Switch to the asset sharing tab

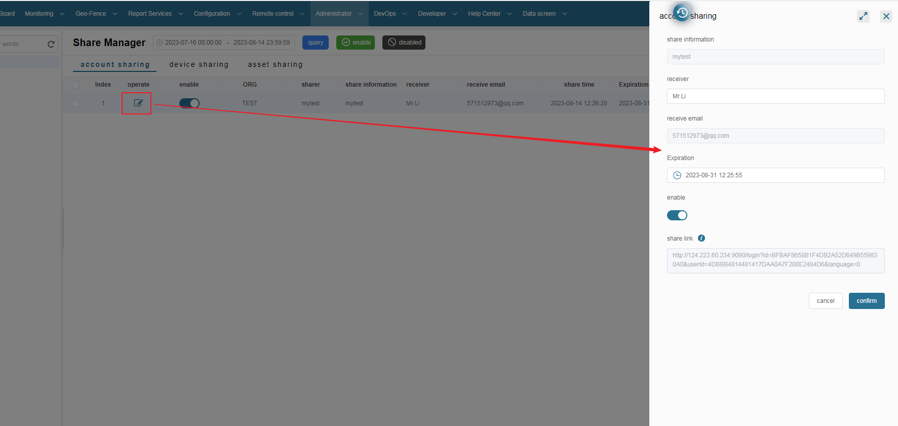click(x=275, y=64)
